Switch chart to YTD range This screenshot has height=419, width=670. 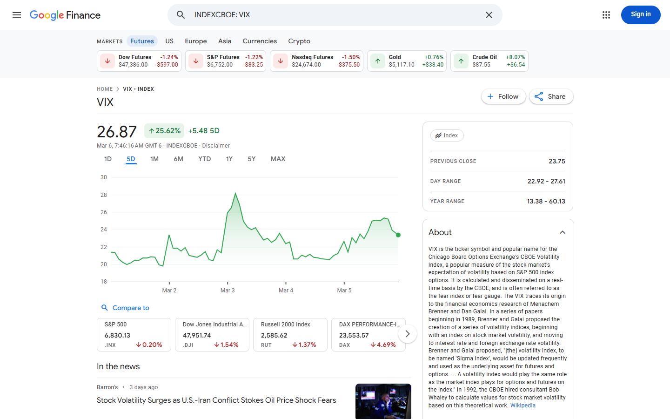[x=204, y=159]
